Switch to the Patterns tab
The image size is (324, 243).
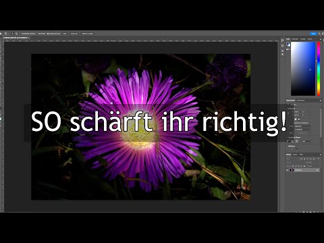point(310,39)
